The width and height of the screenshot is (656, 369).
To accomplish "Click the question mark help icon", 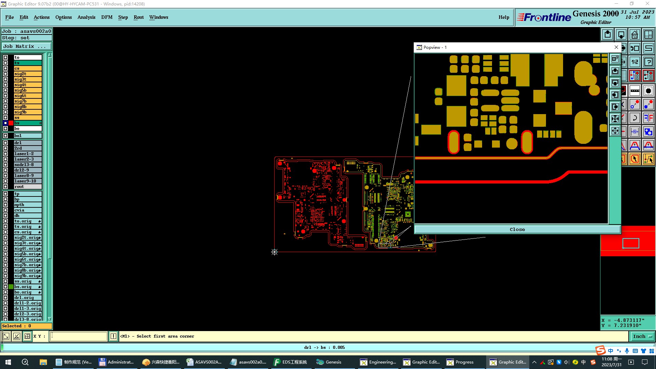I will pos(648,62).
